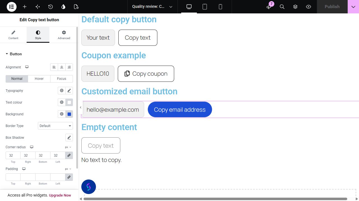This screenshot has height=201, width=359.
Task: Select the Hover state
Action: pos(39,79)
